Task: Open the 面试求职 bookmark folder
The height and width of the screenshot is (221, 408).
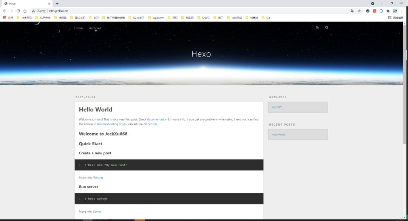Action: (x=77, y=18)
